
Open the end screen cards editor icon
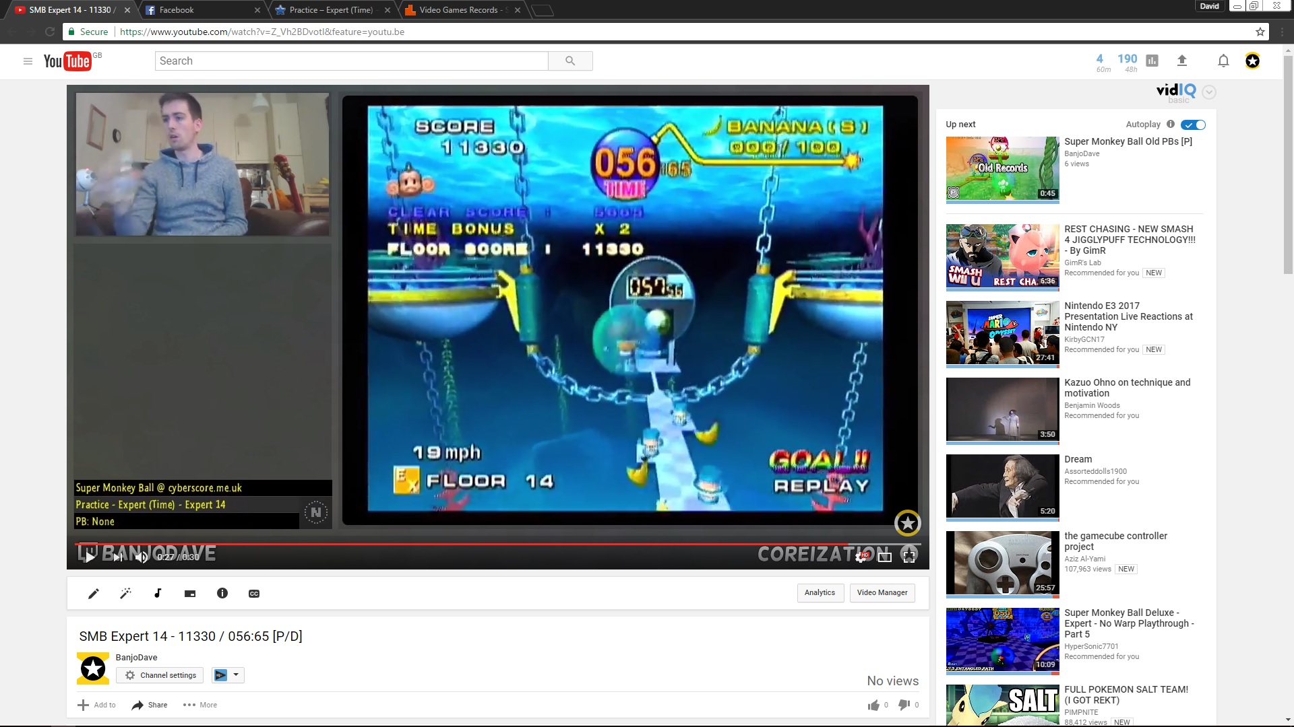click(190, 594)
